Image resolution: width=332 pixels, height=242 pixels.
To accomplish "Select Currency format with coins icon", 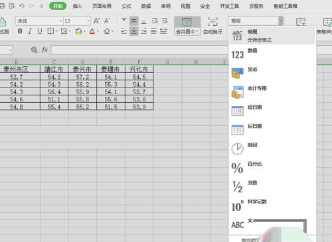I will tap(272, 73).
